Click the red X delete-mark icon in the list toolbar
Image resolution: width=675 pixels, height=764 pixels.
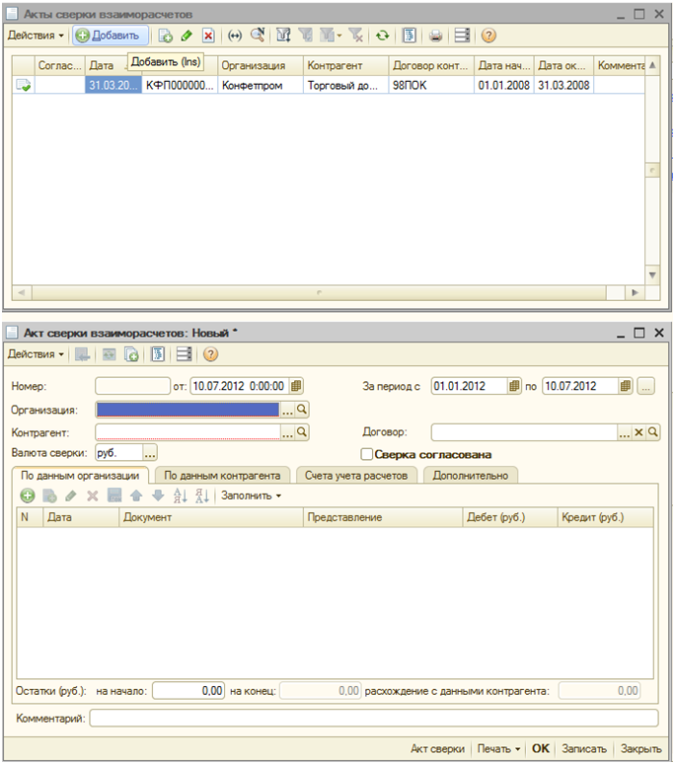pos(208,36)
